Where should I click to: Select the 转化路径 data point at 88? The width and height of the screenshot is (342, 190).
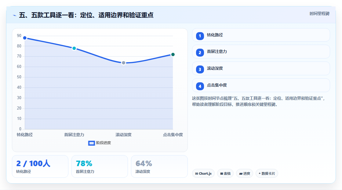pos(25,38)
